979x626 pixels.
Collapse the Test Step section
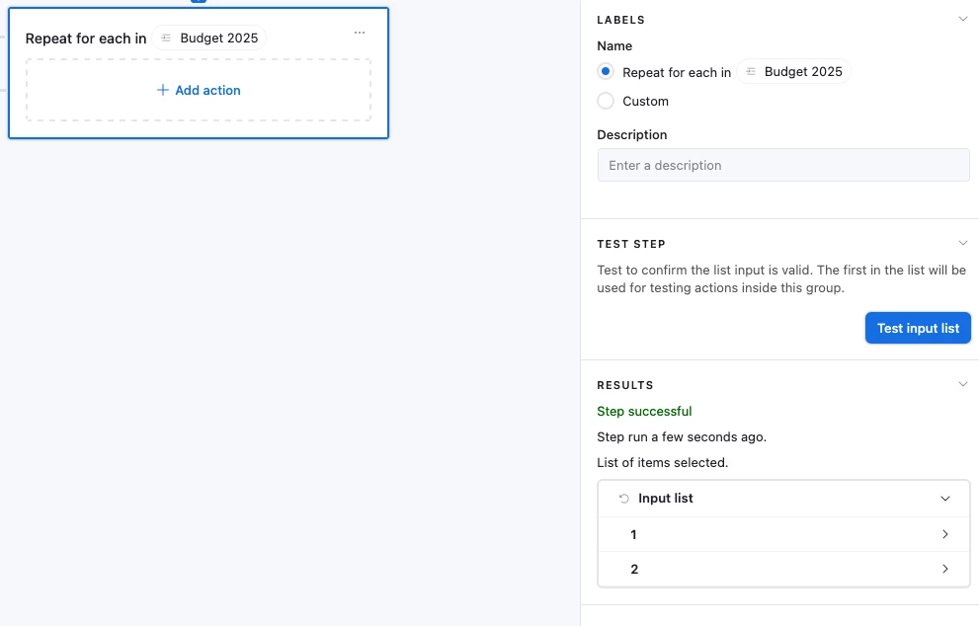pyautogui.click(x=963, y=243)
